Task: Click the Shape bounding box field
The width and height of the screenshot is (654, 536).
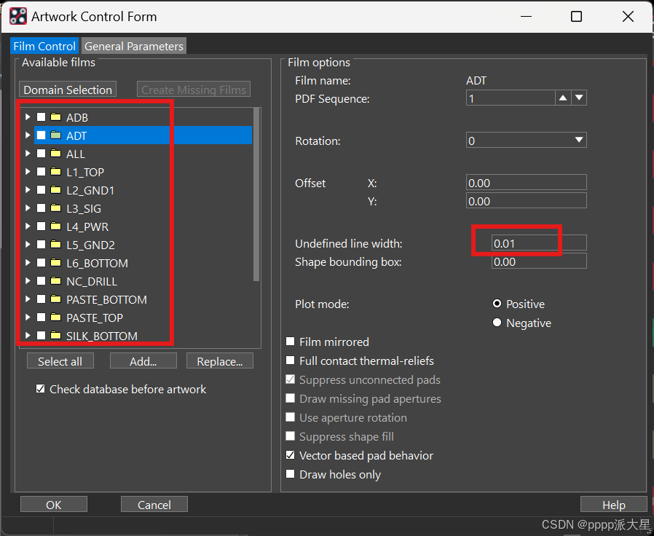Action: 539,261
